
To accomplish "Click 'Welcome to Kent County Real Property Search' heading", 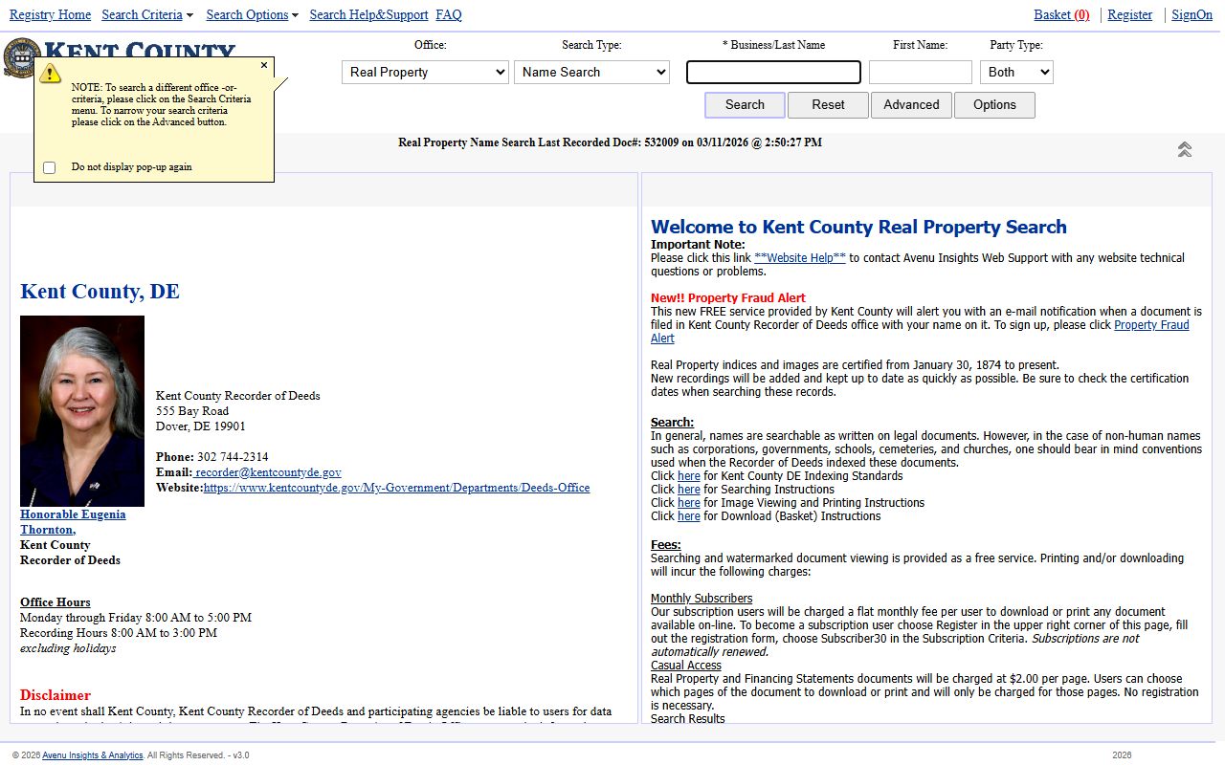I will pyautogui.click(x=858, y=228).
